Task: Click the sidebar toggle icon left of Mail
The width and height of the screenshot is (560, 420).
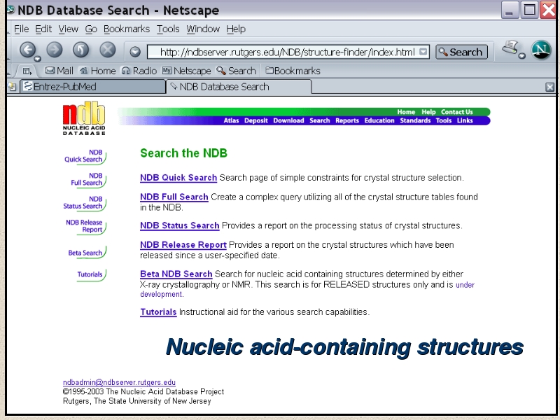Action: (27, 71)
